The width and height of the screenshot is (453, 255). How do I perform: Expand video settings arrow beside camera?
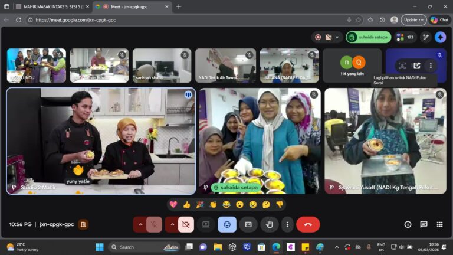point(172,224)
